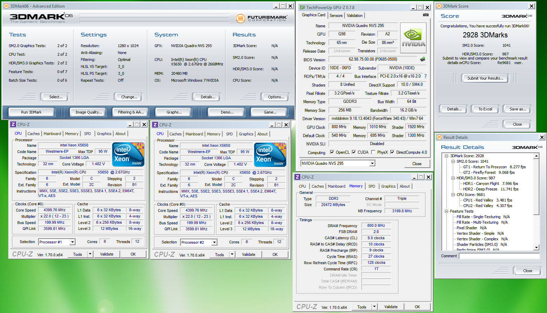Click the Futuremark Corporation logo
Viewport: 547px width, 313px height.
pos(262,18)
